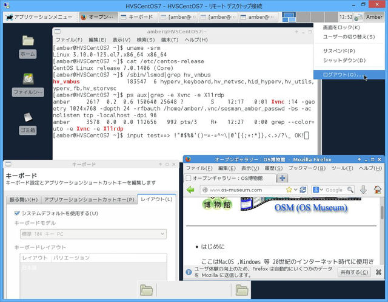
Task: Open the Firefox Tools (T) menu
Action: point(342,168)
